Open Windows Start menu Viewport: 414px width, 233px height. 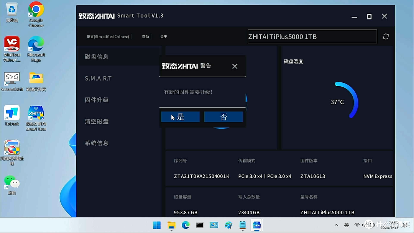click(157, 225)
